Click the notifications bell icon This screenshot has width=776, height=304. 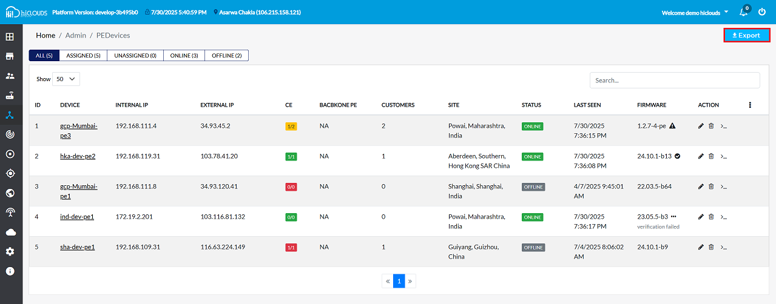(x=743, y=12)
